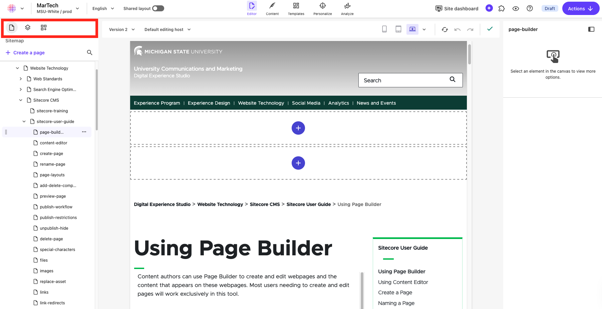Open Create a Page sidebar link
Screen dimensions: 602x309
pos(395,292)
